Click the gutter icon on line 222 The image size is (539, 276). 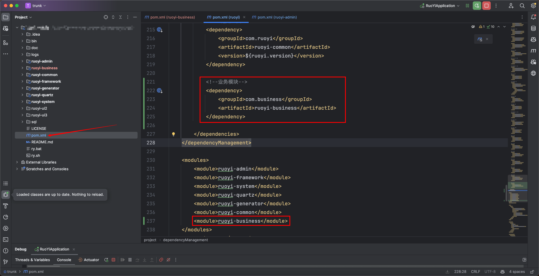(160, 91)
